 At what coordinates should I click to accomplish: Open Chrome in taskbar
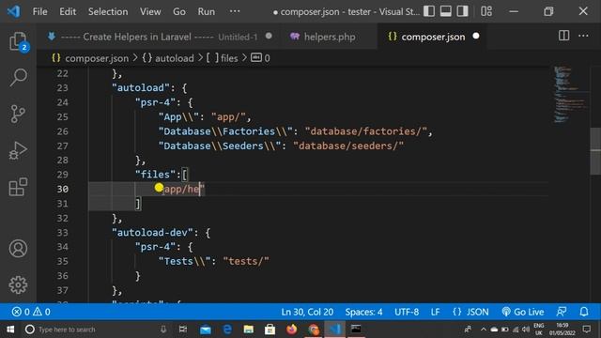(x=313, y=330)
